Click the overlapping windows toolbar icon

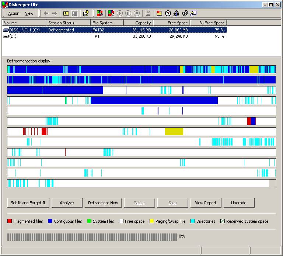point(193,13)
